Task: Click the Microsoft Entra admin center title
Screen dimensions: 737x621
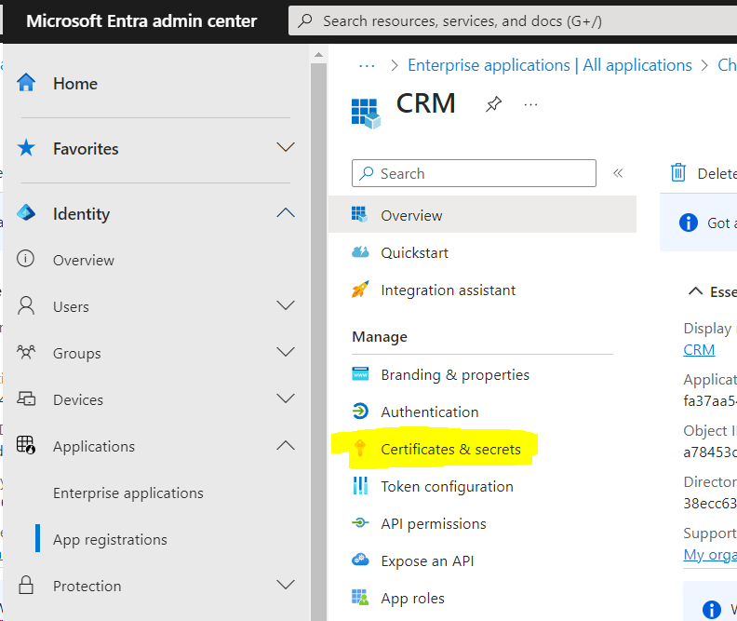Action: (x=141, y=20)
